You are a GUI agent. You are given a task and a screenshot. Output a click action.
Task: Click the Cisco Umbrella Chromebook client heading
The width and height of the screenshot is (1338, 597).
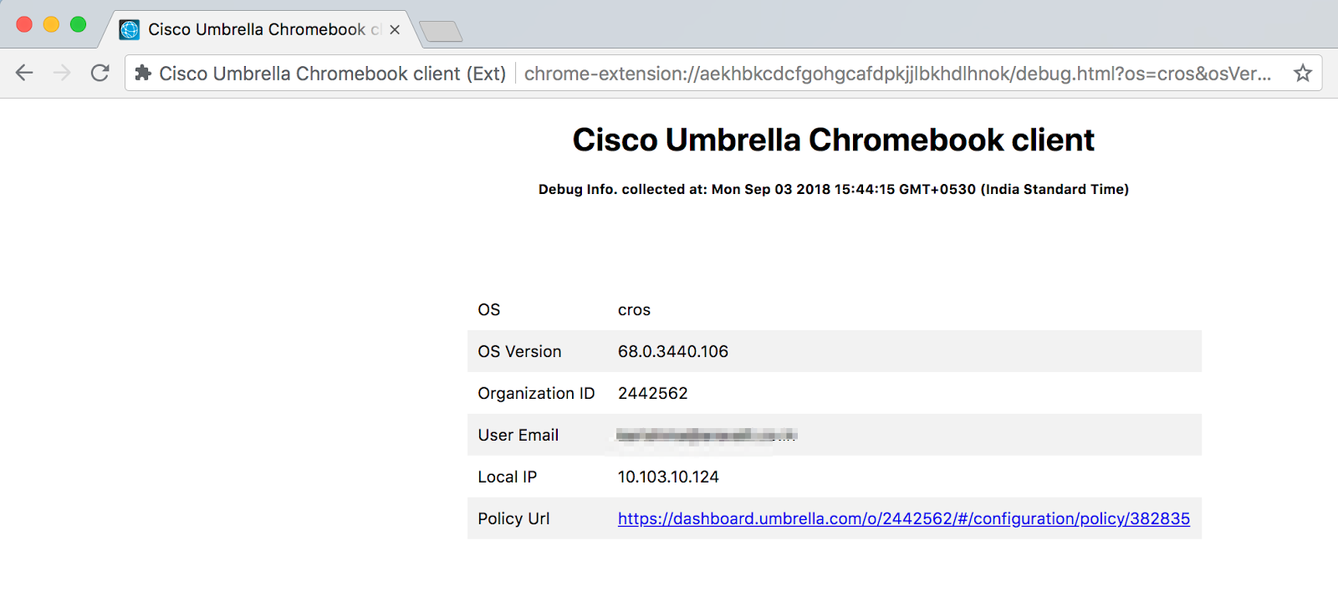pyautogui.click(x=833, y=140)
